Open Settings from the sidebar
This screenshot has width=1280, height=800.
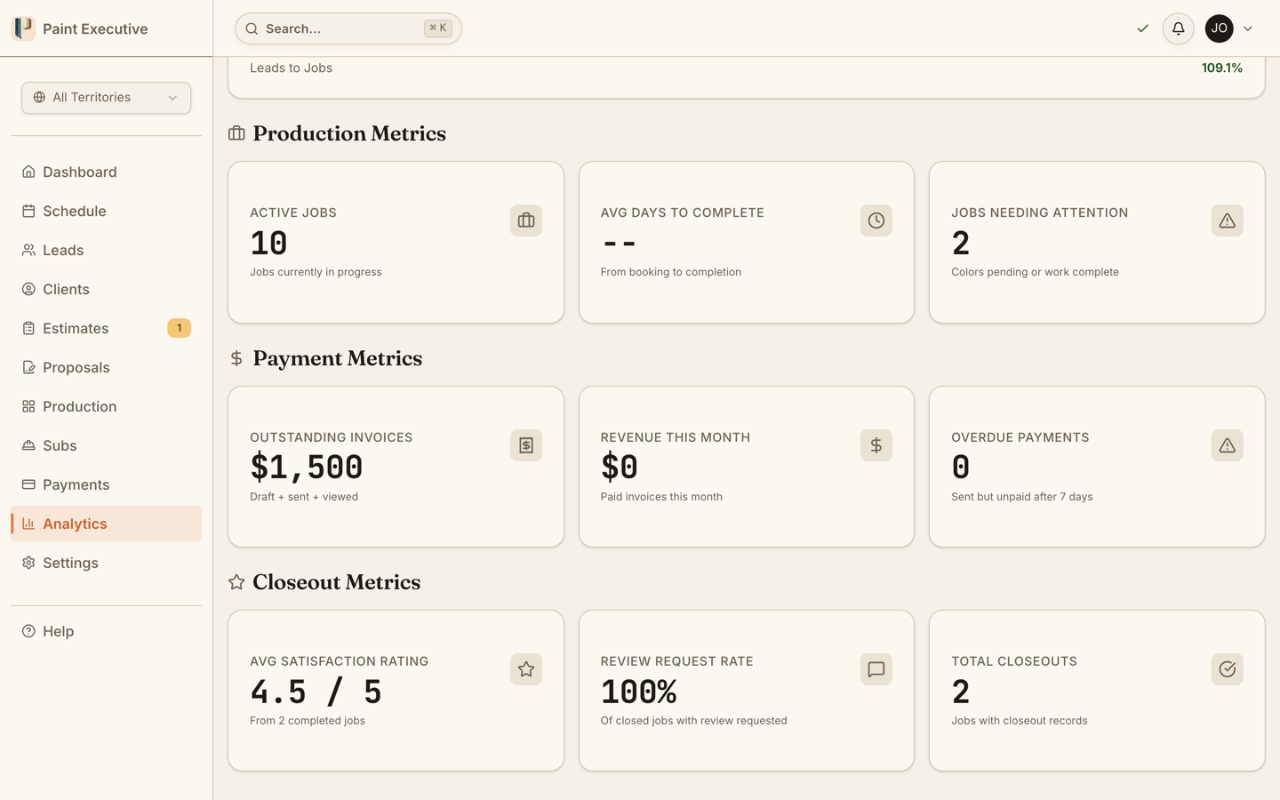106,563
